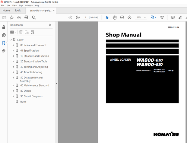The height and width of the screenshot is (143, 187).
Task: Open the zoom level dropdown arrow
Action: tap(145, 17)
